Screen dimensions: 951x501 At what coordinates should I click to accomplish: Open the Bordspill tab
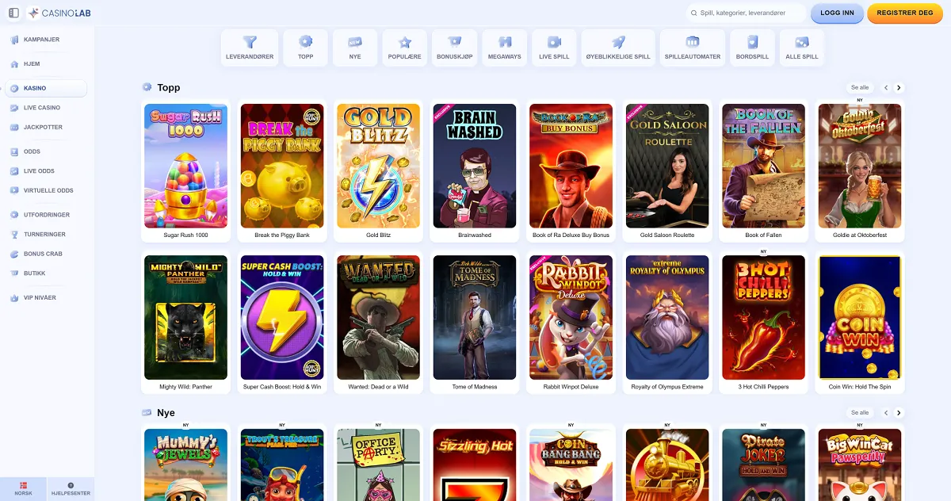coord(753,48)
